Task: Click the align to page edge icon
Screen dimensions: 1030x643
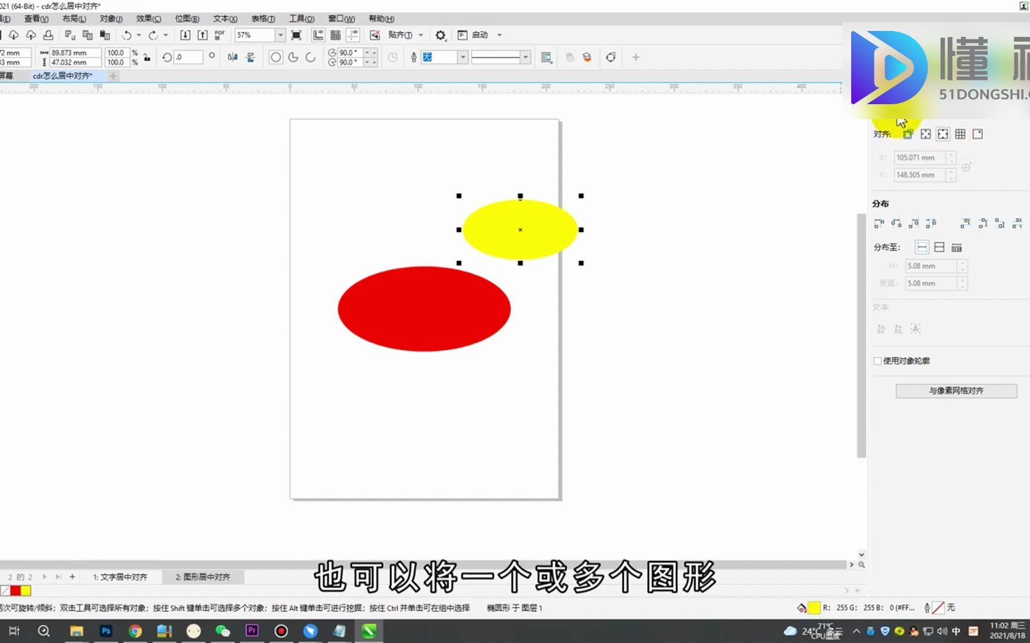Action: pos(926,135)
